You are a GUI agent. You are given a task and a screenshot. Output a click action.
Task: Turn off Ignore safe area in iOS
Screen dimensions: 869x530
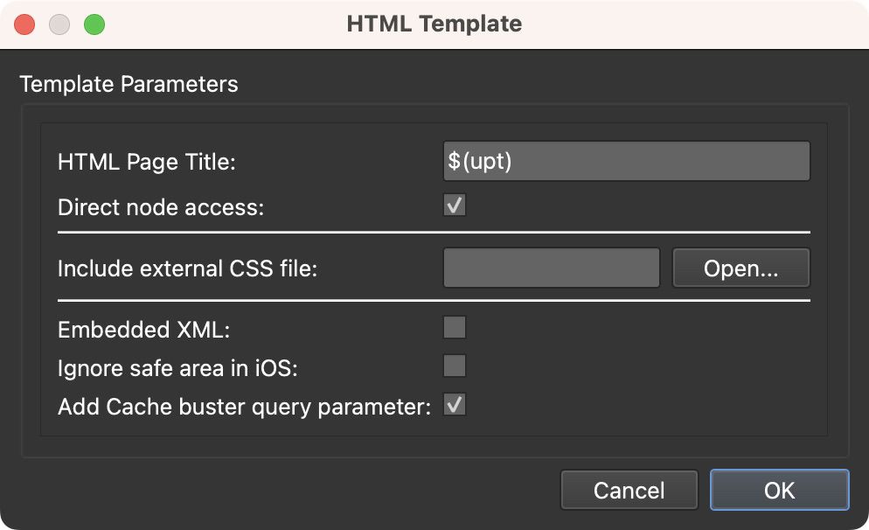453,366
